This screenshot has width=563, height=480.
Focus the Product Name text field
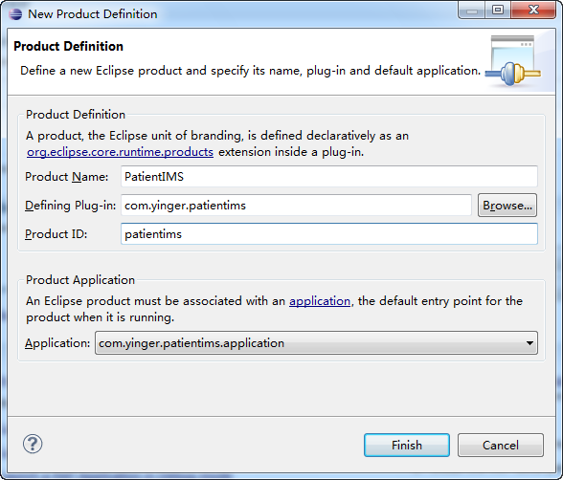329,176
